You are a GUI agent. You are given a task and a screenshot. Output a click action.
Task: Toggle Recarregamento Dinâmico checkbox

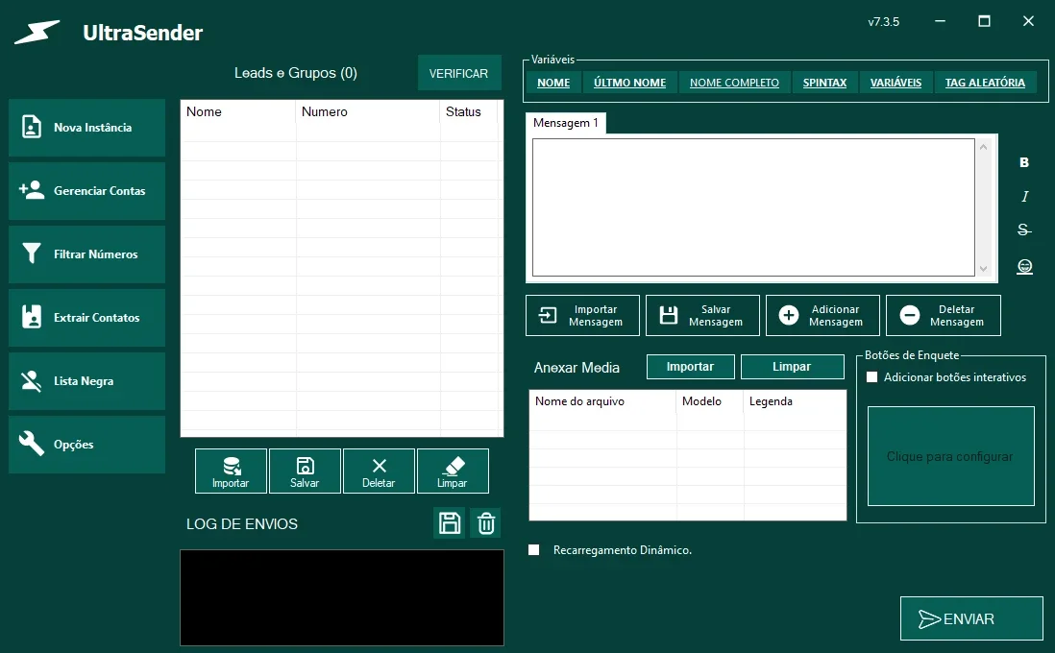point(534,550)
